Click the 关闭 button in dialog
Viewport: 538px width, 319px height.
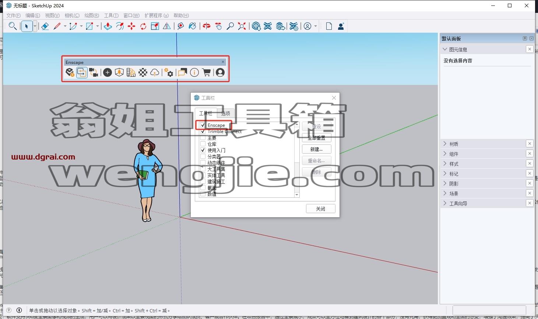(x=320, y=209)
